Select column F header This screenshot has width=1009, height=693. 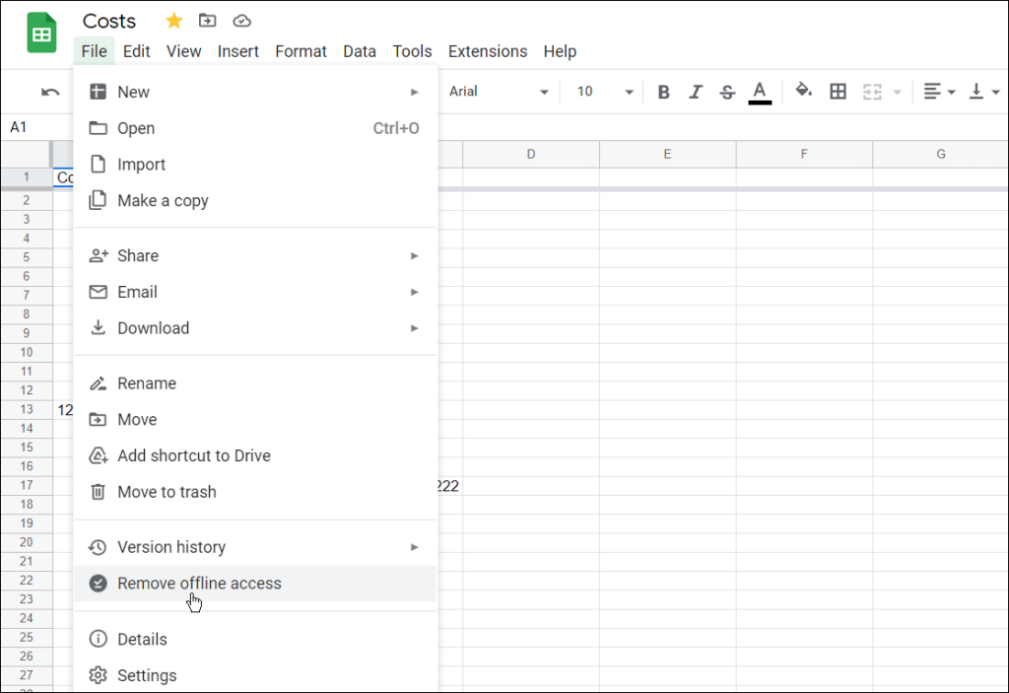tap(804, 154)
